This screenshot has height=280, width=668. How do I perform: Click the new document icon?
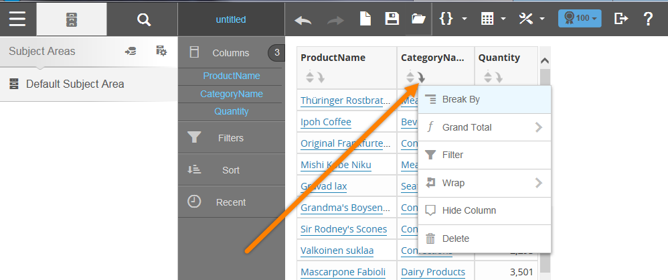pyautogui.click(x=365, y=19)
